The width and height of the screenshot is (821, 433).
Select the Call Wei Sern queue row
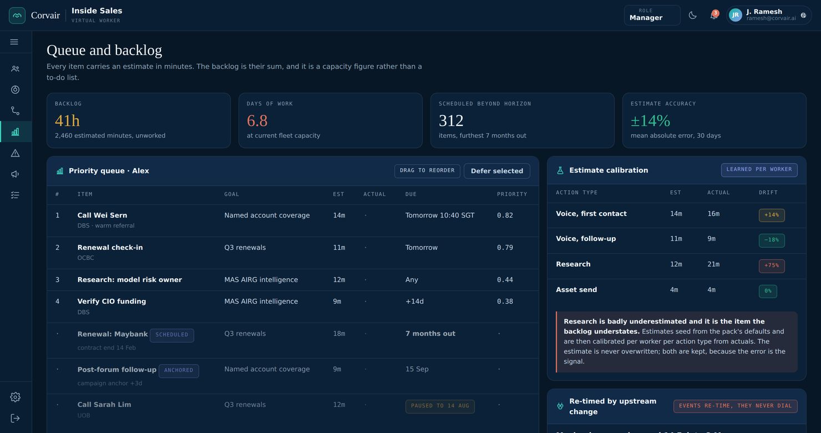[x=293, y=220]
